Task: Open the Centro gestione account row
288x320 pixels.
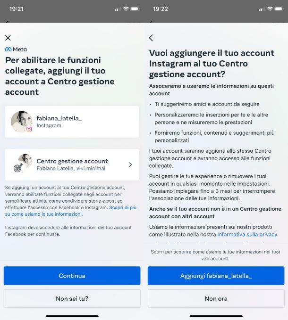Action: pos(72,164)
